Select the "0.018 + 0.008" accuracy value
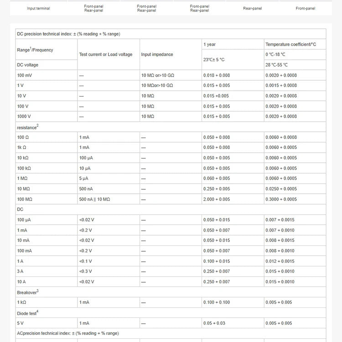The width and height of the screenshot is (342, 342). pyautogui.click(x=217, y=75)
